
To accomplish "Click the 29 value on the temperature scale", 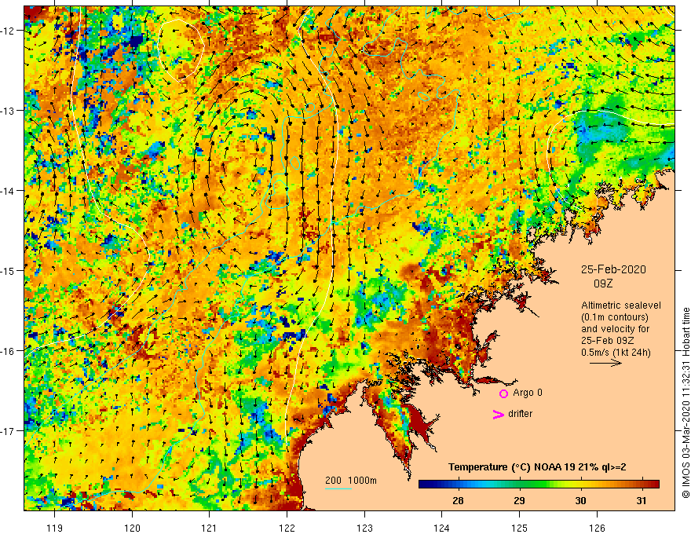I will (x=519, y=500).
